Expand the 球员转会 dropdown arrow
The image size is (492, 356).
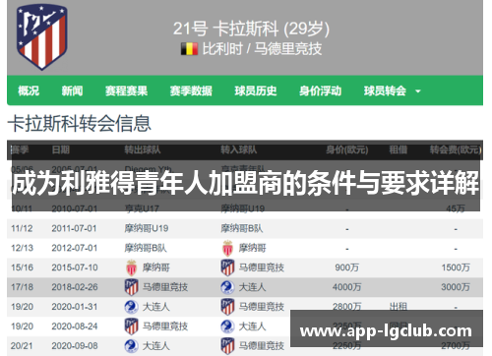pos(418,91)
